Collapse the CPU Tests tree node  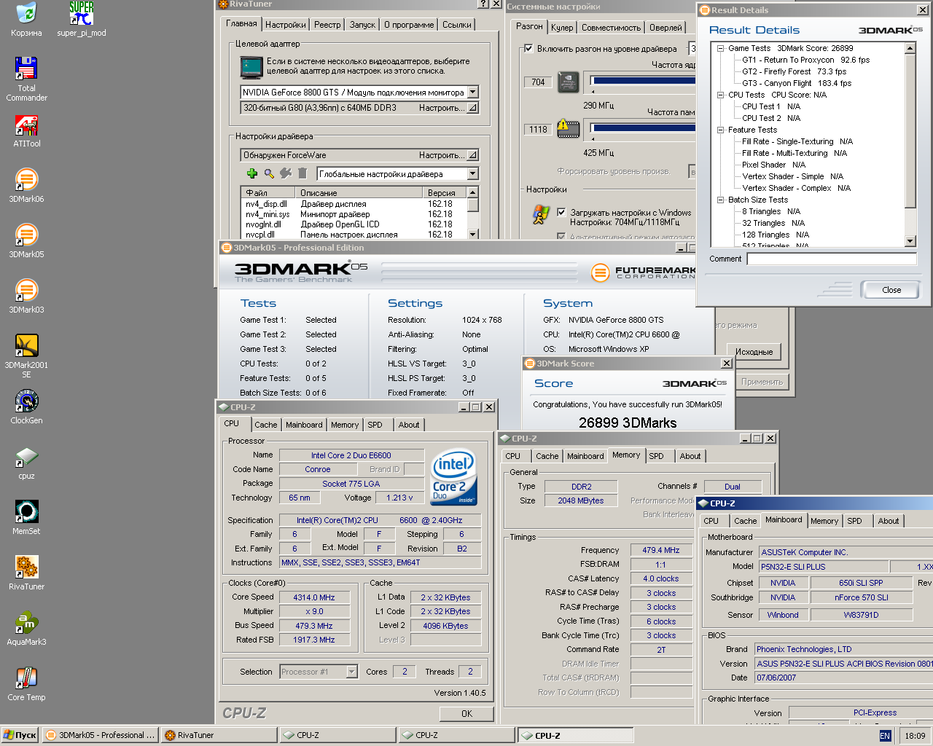(x=720, y=95)
